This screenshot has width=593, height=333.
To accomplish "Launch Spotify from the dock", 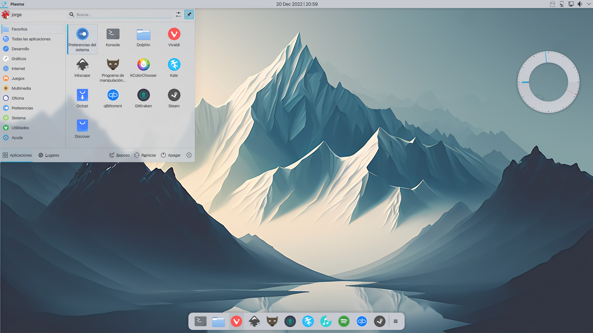I will pyautogui.click(x=344, y=321).
